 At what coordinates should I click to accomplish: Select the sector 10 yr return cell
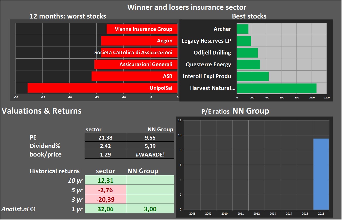pyautogui.click(x=105, y=180)
